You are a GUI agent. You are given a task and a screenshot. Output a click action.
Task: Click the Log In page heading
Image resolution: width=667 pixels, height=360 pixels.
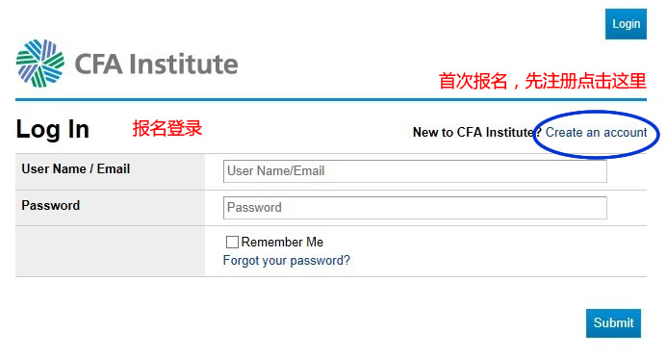pos(52,129)
